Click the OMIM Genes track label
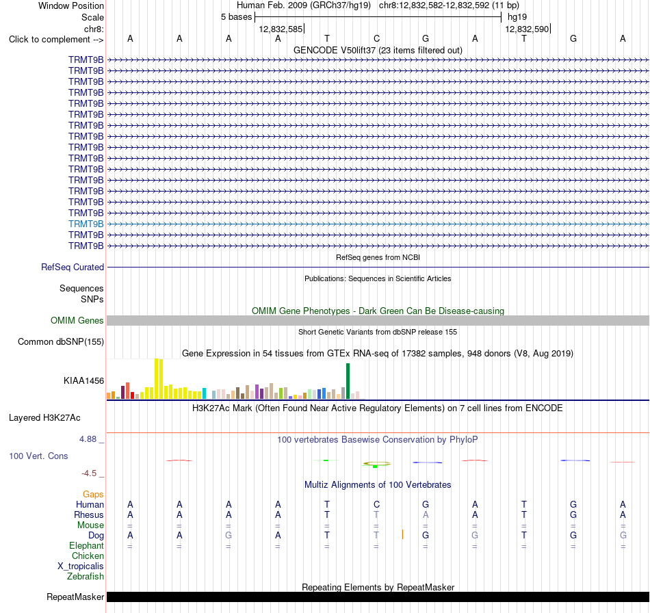650x613 pixels. [77, 320]
